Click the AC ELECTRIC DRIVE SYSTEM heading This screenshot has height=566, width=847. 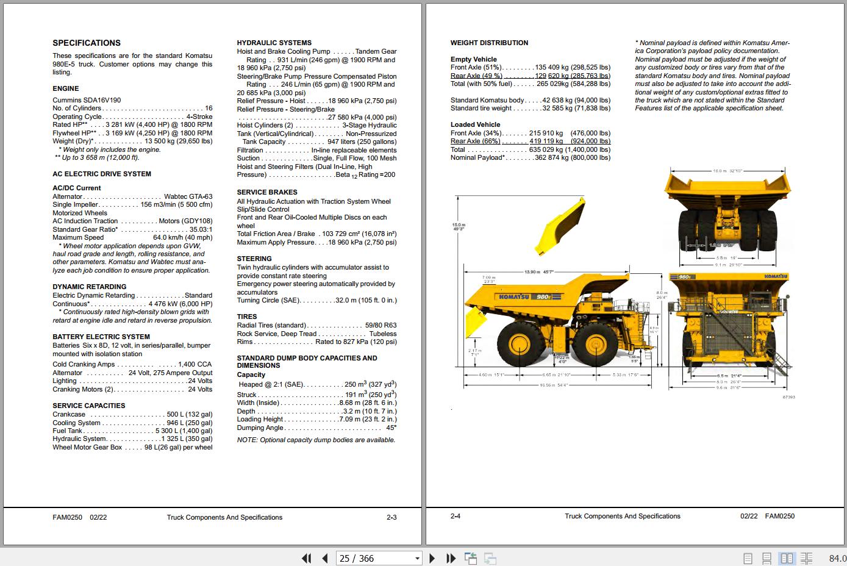point(102,174)
